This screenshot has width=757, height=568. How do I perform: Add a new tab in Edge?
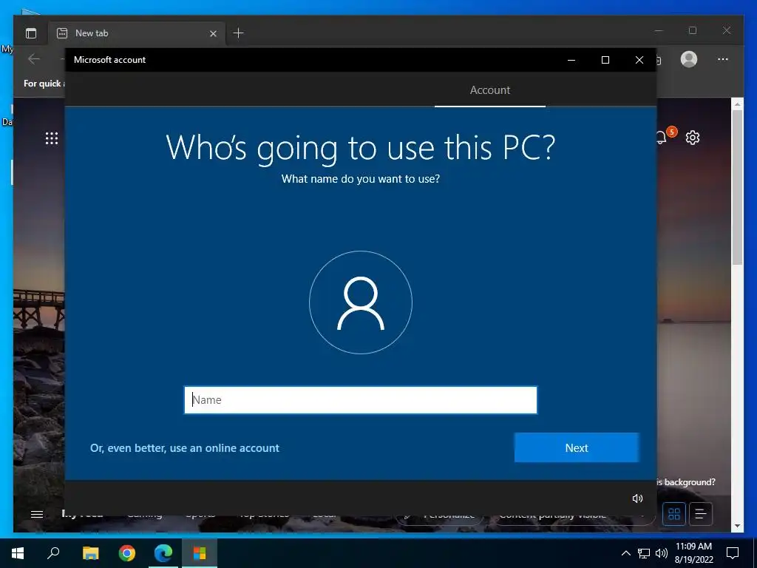(x=239, y=33)
